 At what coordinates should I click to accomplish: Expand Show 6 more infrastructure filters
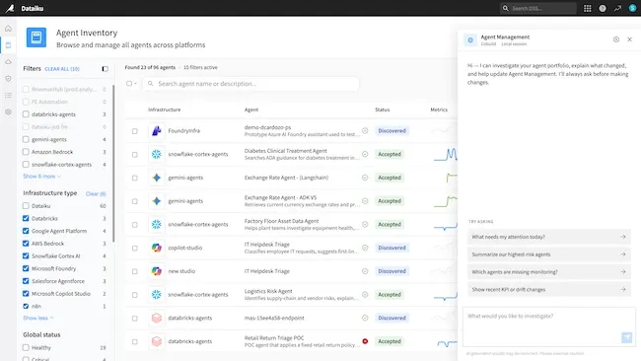click(x=41, y=177)
